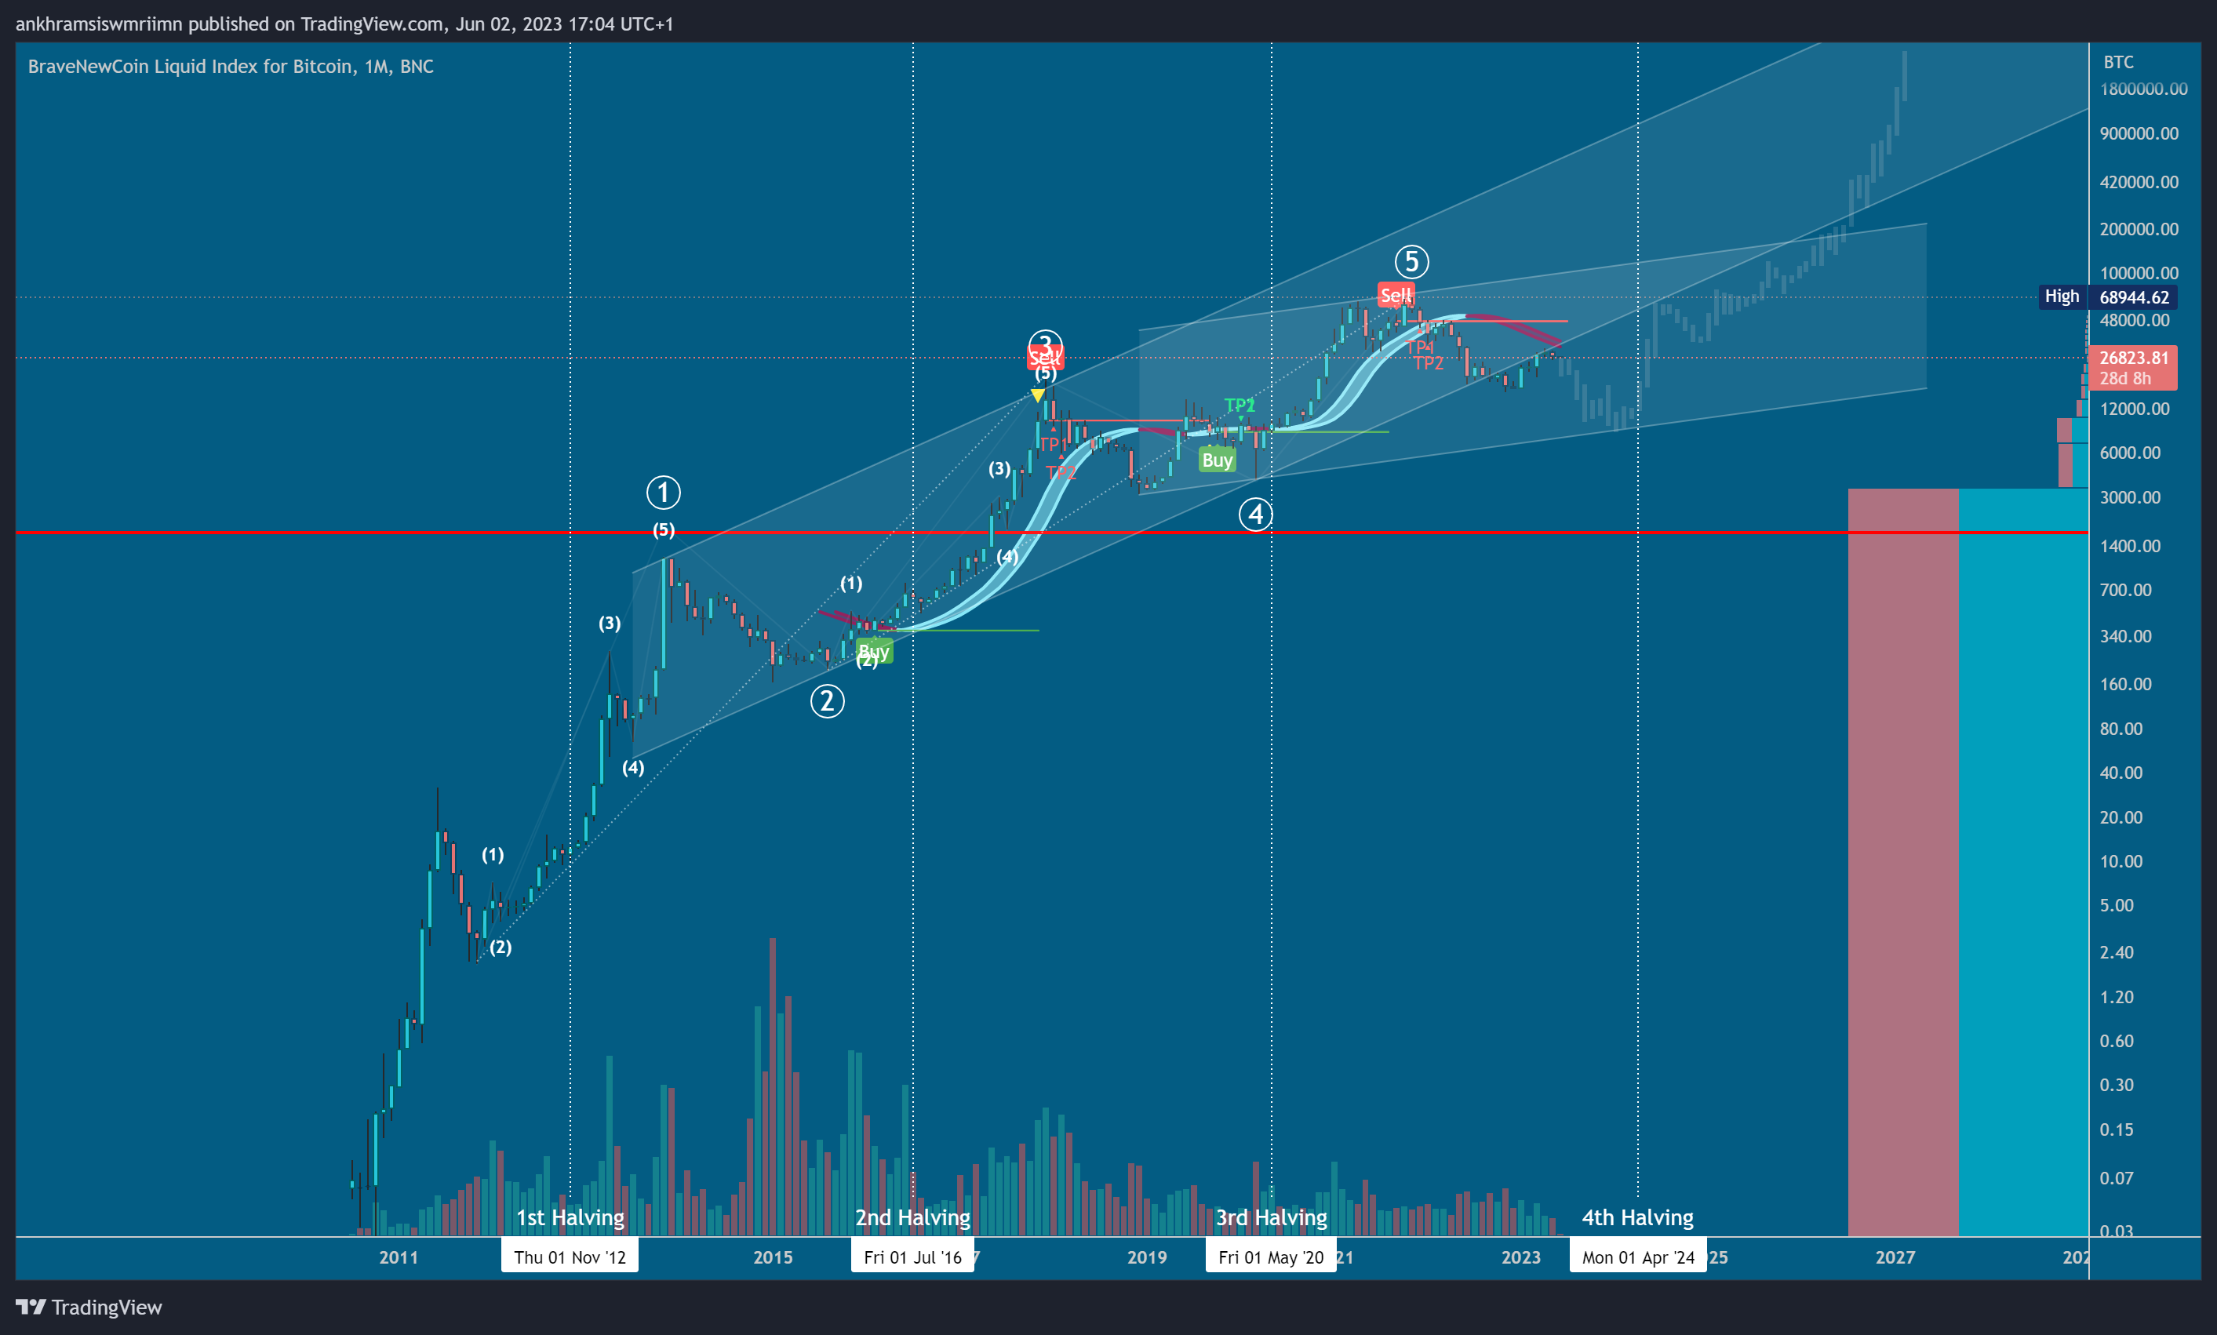Click the 2019 year label on time axis
The image size is (2217, 1335).
click(x=1147, y=1257)
